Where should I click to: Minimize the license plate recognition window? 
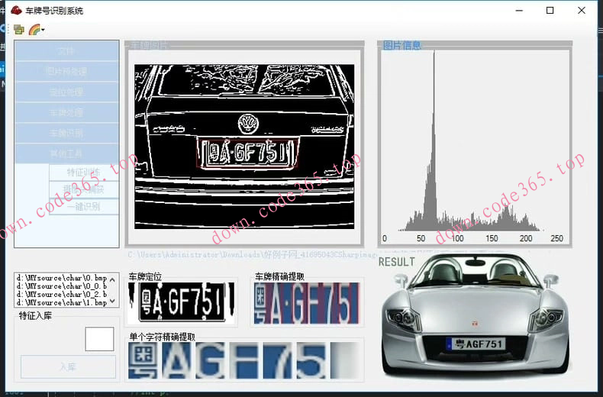pos(519,11)
